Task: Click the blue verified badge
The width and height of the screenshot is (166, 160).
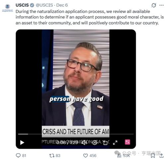Action: 32,5
